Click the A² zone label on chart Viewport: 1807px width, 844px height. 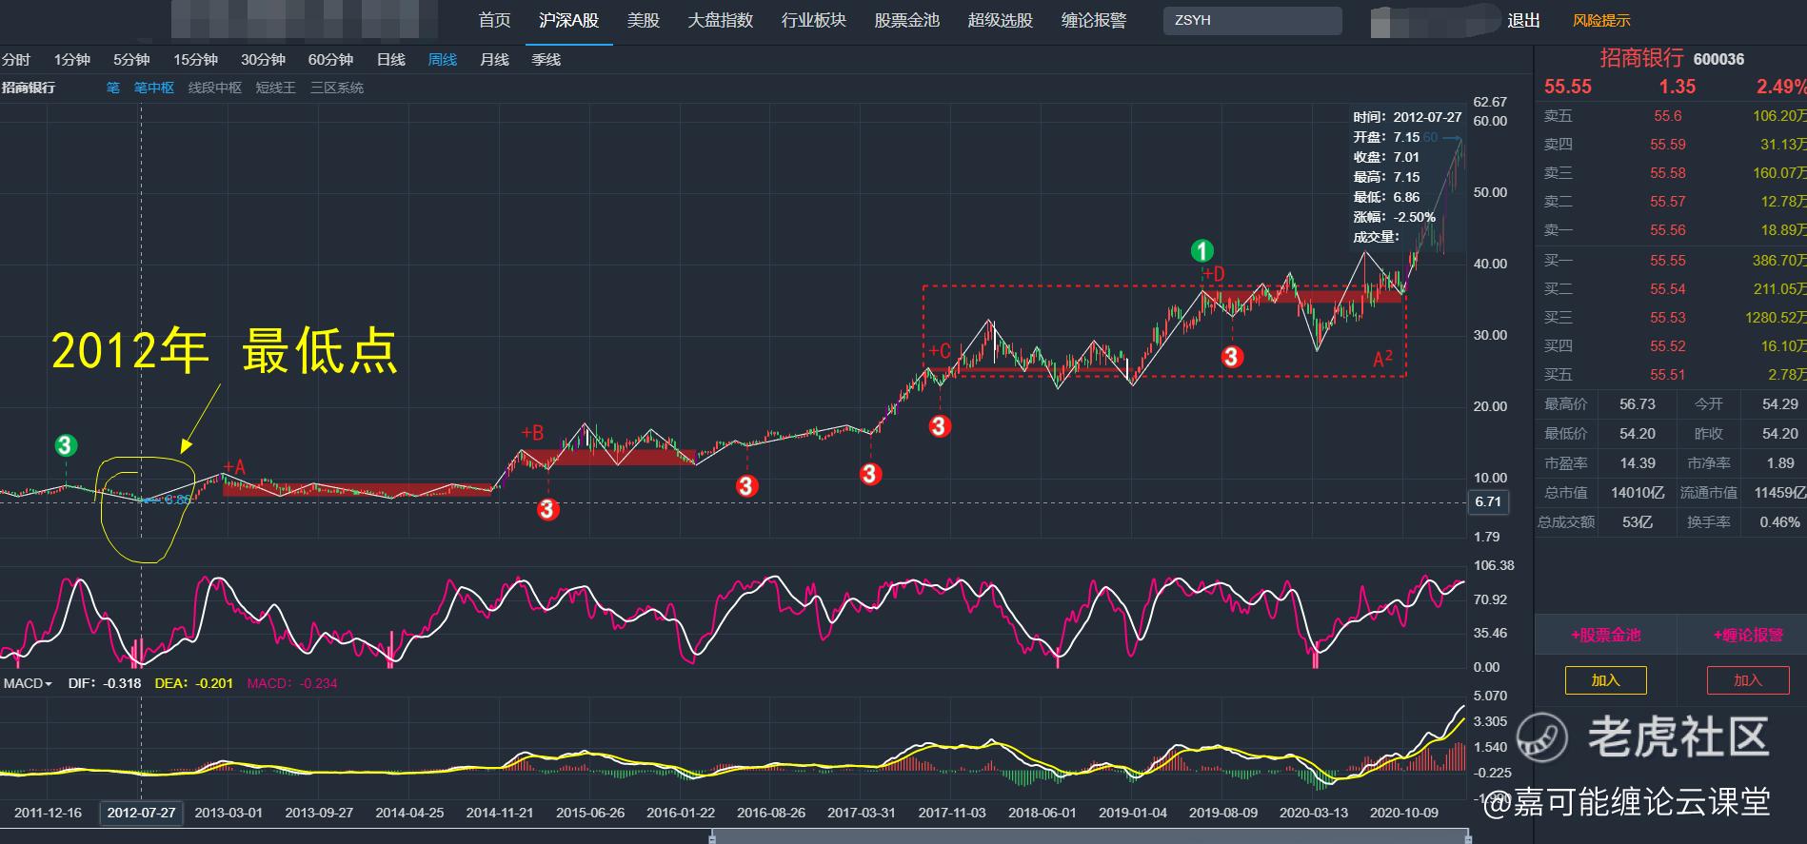(x=1382, y=359)
